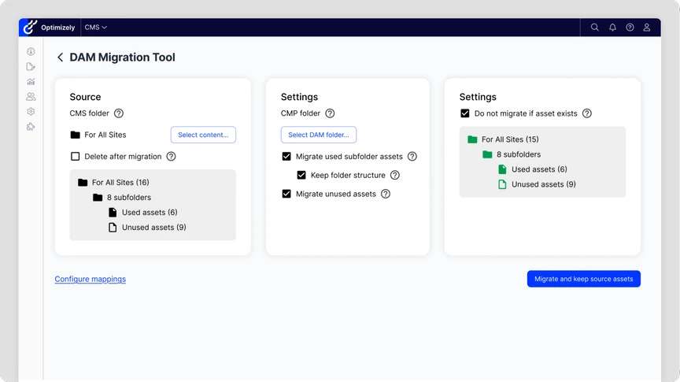Open the CMS product dropdown
Screen dimensions: 680x382
95,28
